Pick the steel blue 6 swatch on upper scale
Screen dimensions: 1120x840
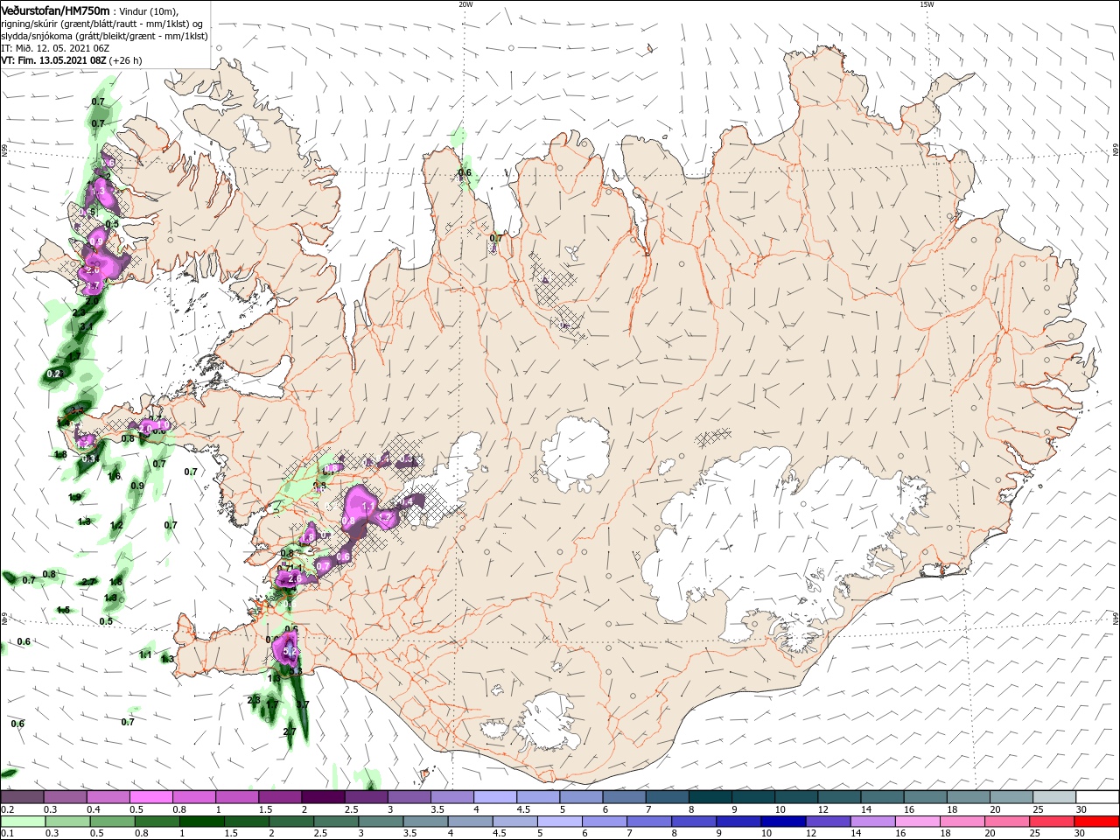pyautogui.click(x=625, y=797)
